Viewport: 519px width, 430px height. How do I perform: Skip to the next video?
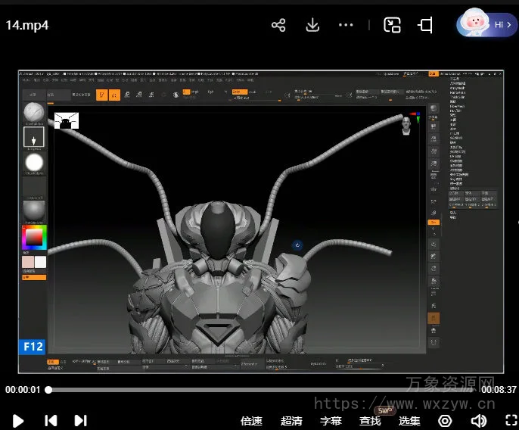80,420
